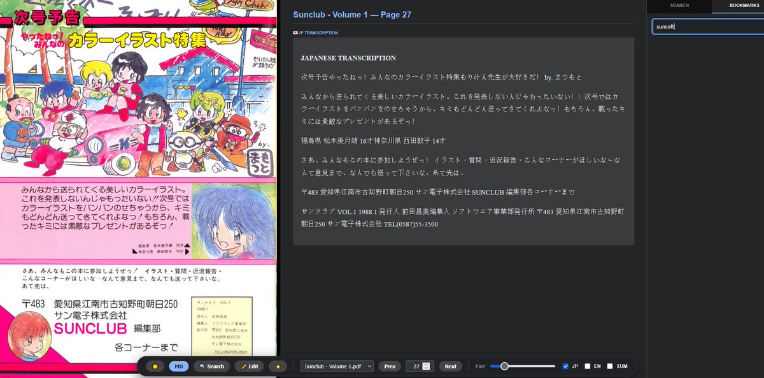Click the paragraph starting 〒483 愛知県江南市

pyautogui.click(x=438, y=192)
